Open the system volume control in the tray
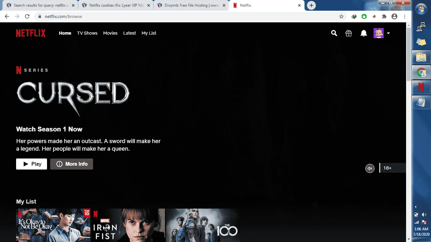Screen dimensions: 431x242 (424, 215)
